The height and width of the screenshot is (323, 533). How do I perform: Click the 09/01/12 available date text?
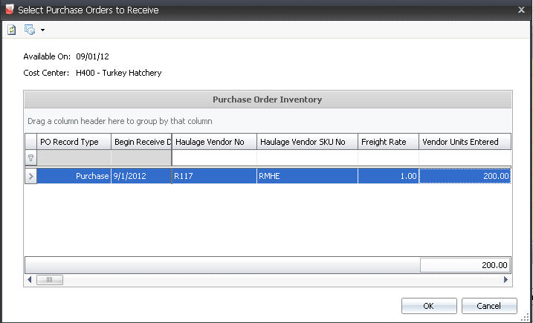[x=92, y=56]
